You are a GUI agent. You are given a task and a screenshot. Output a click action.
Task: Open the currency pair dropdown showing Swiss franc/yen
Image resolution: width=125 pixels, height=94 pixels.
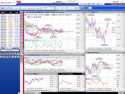pyautogui.click(x=9, y=8)
